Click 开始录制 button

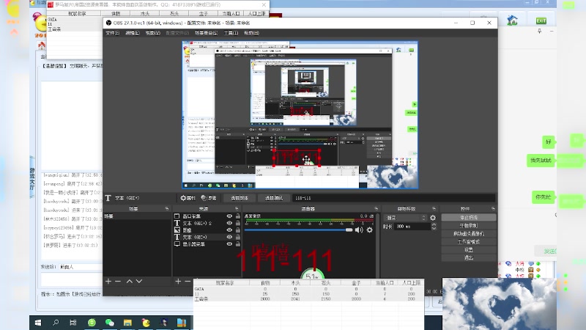(x=469, y=226)
